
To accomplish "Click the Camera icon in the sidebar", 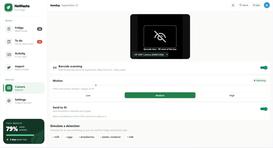I will pyautogui.click(x=9, y=88).
